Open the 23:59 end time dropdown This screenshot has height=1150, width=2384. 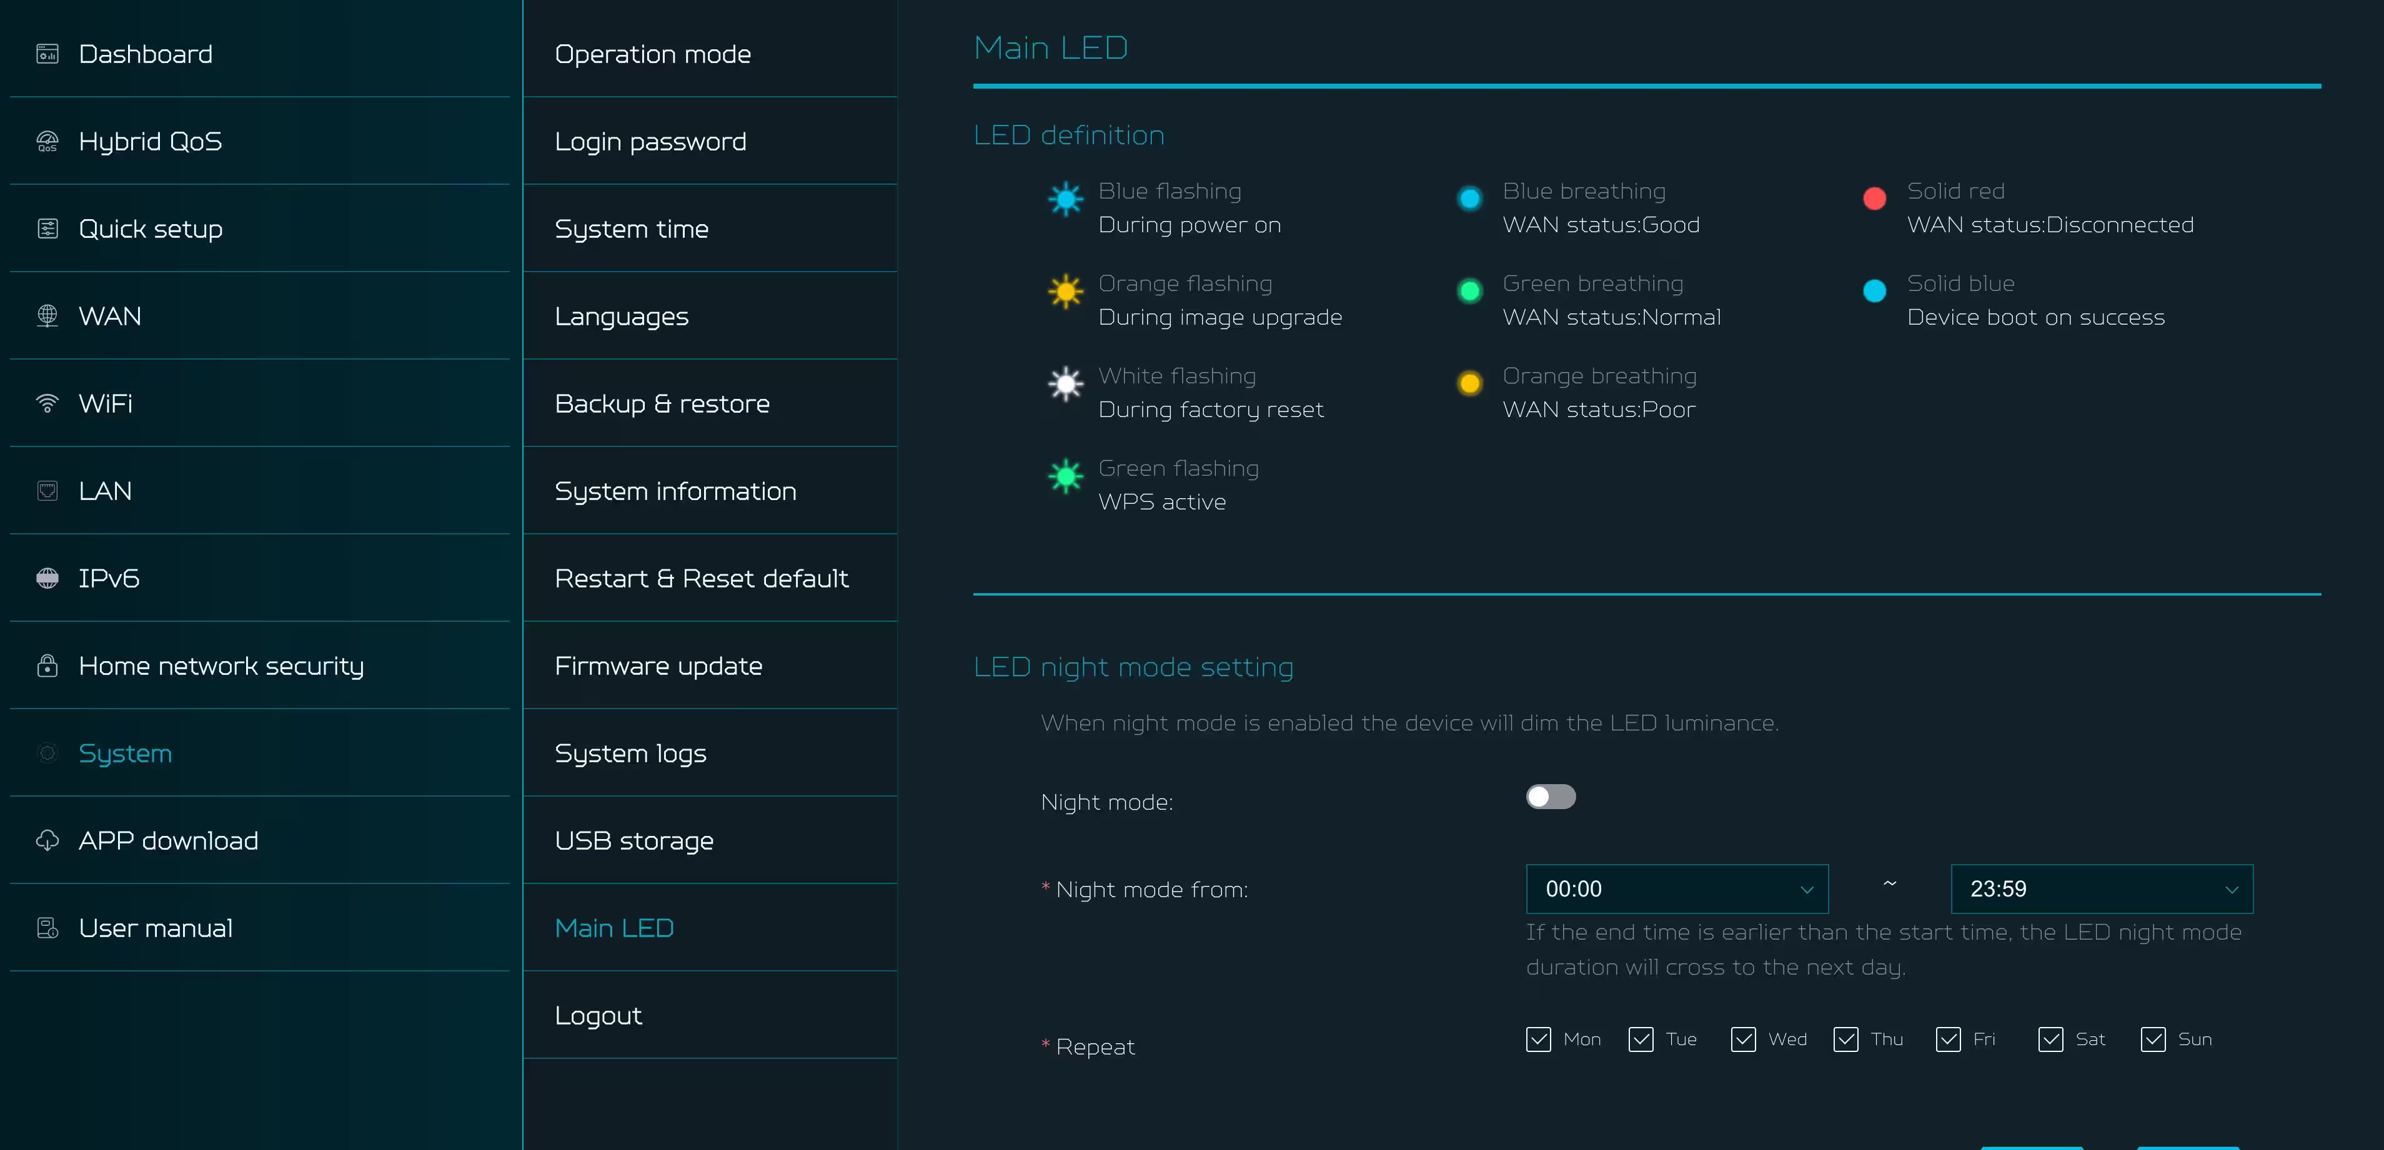coord(2101,889)
